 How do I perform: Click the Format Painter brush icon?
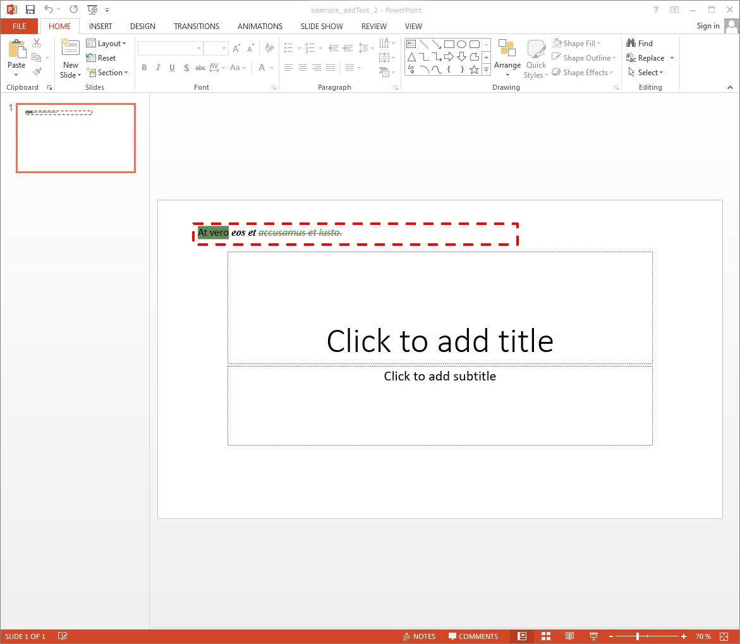click(37, 72)
